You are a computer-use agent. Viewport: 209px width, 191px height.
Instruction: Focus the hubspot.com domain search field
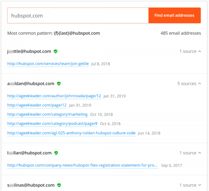[x=78, y=15]
